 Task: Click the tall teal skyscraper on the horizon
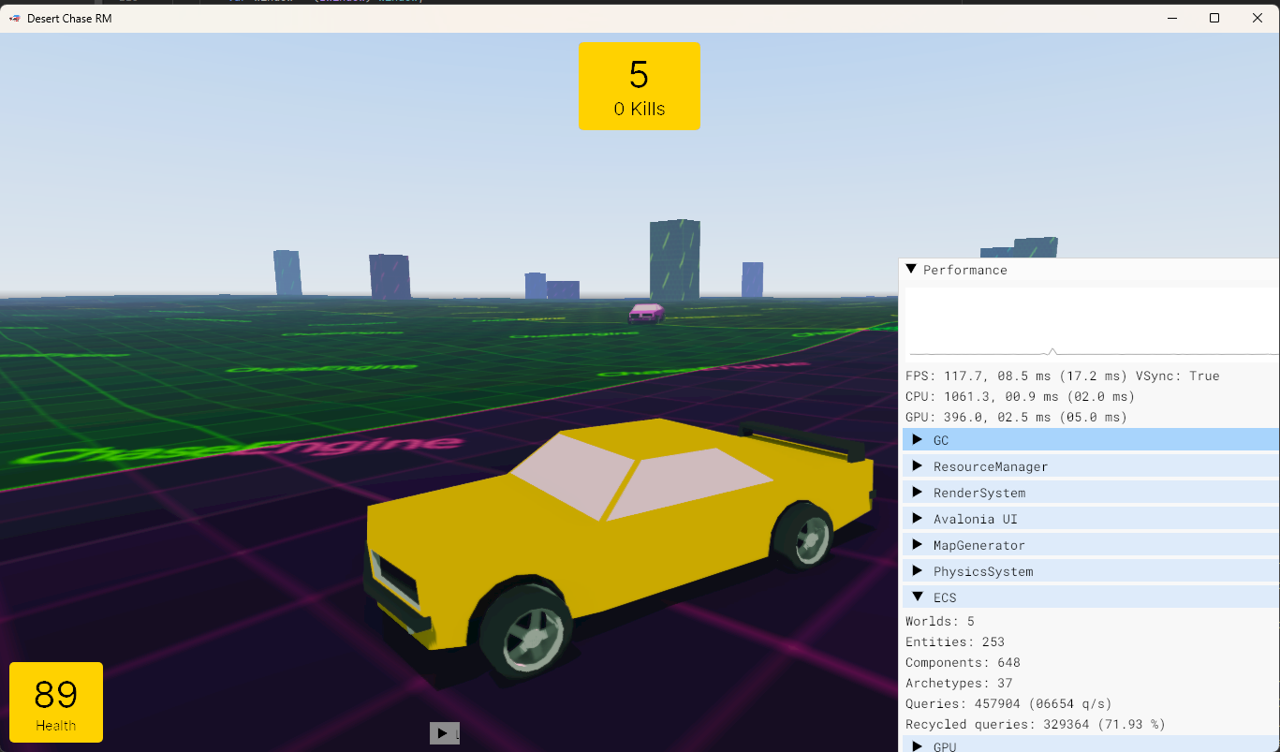[674, 262]
